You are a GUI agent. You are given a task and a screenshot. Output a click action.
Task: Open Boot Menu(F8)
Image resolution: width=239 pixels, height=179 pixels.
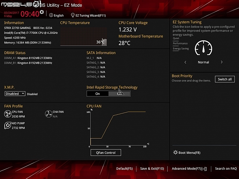189,152
